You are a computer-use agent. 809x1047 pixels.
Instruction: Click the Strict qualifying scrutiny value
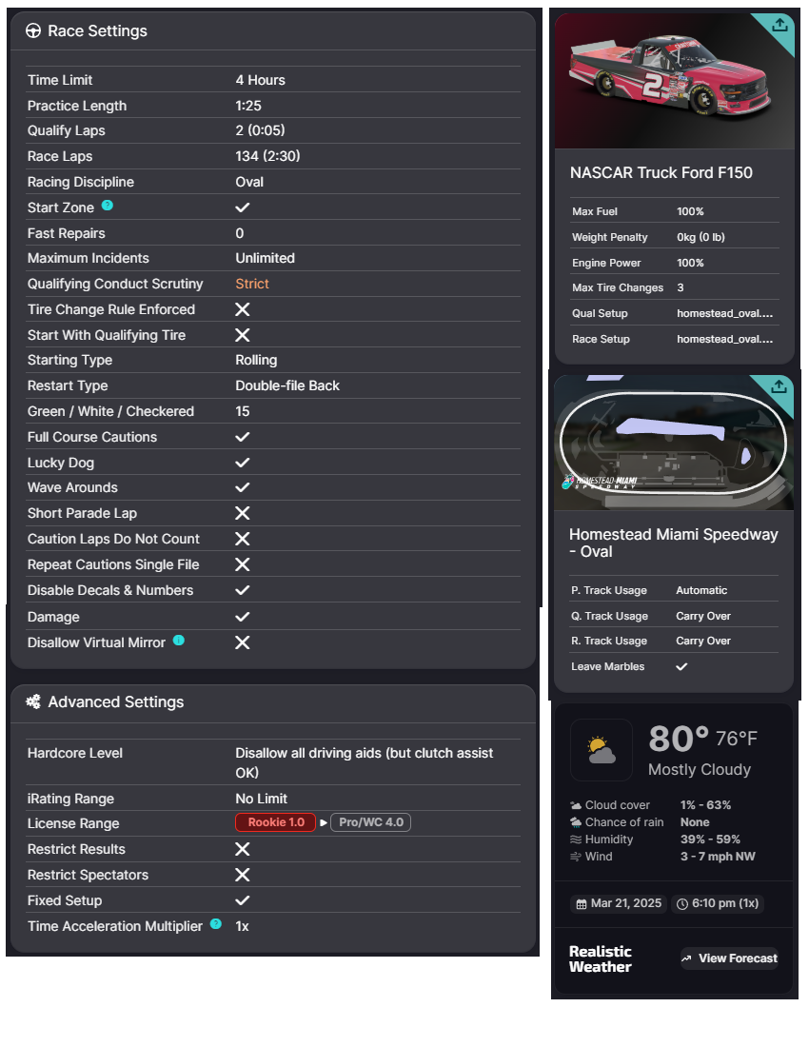pyautogui.click(x=251, y=284)
